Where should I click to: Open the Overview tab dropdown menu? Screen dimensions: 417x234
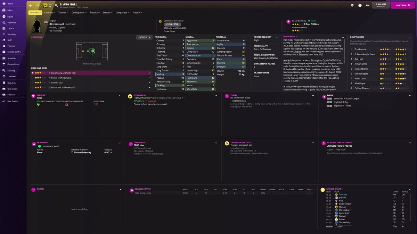35,12
